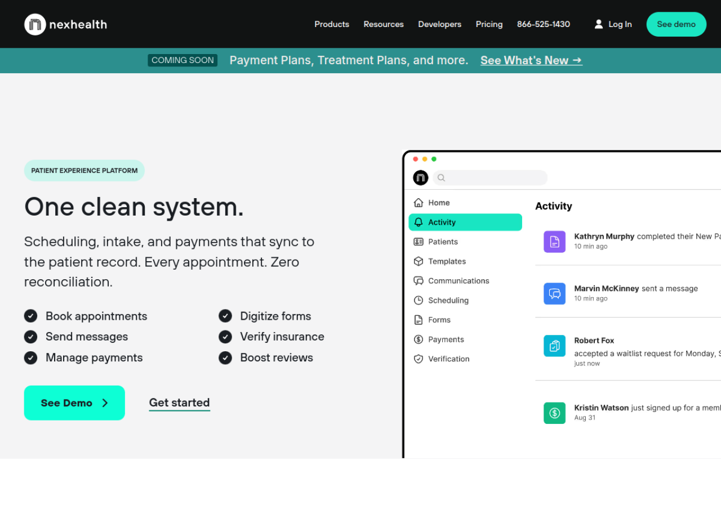
Task: Click the Templates cube icon
Action: [x=419, y=261]
